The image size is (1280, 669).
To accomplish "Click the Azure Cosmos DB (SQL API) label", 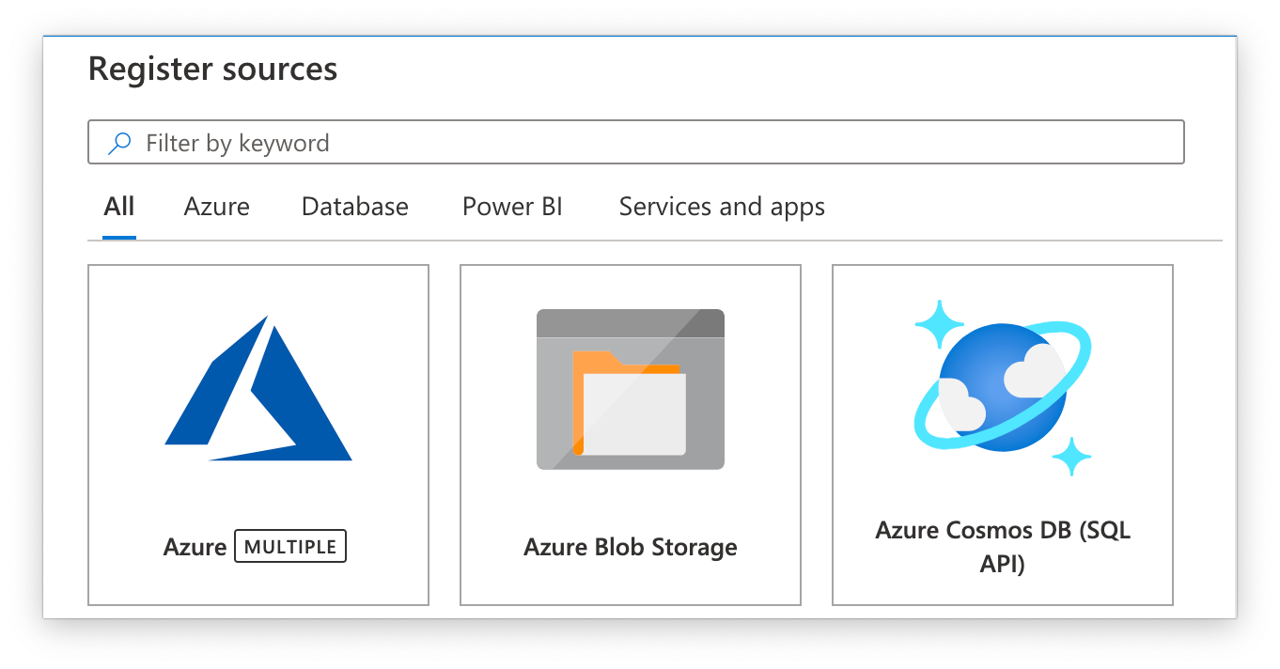I will (1002, 547).
